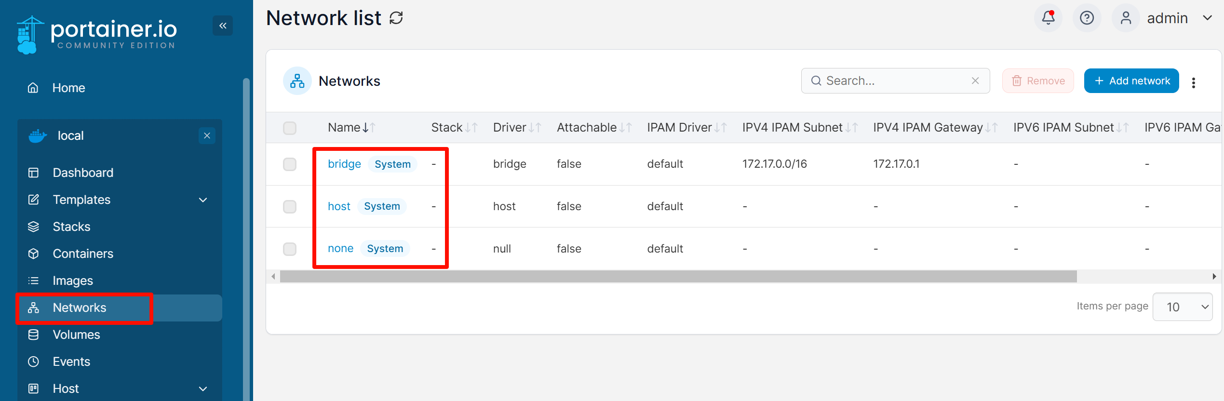
Task: Open table settings three-dots menu
Action: tap(1193, 82)
